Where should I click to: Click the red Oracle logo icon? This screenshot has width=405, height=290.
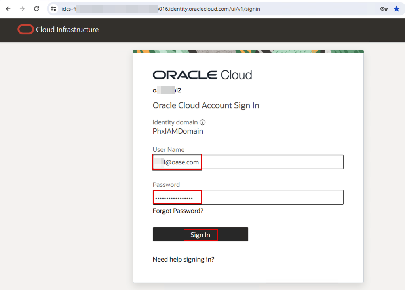(26, 29)
